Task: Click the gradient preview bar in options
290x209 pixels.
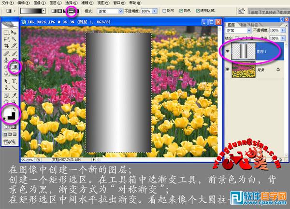Action: pos(31,11)
